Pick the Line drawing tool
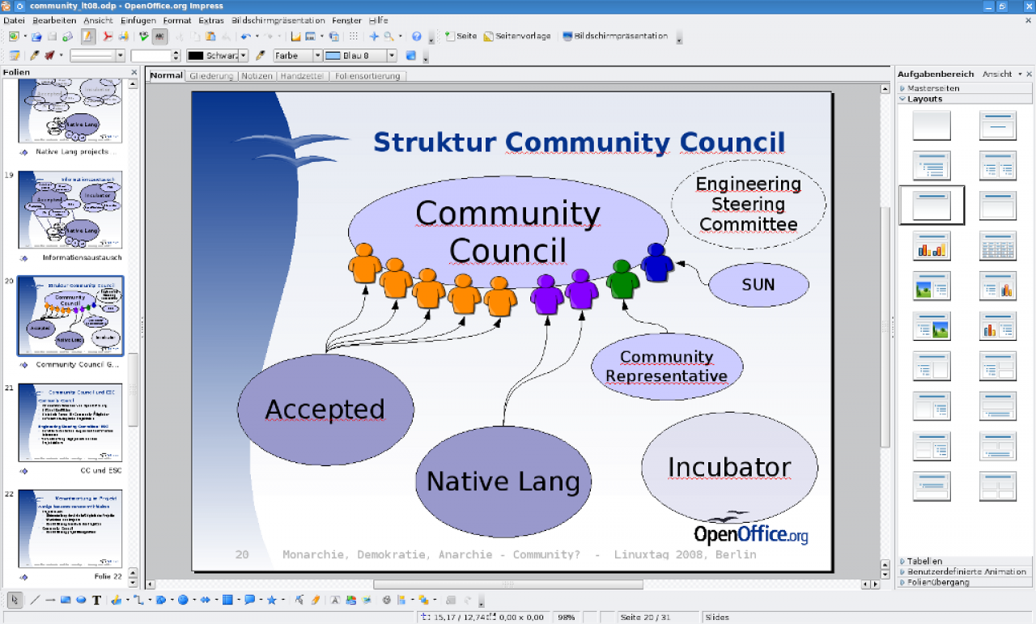 coord(35,601)
